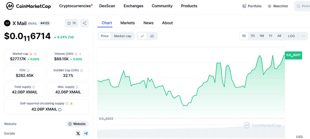Click the $277.17K market cap value
The height and width of the screenshot is (139, 310).
(18, 59)
